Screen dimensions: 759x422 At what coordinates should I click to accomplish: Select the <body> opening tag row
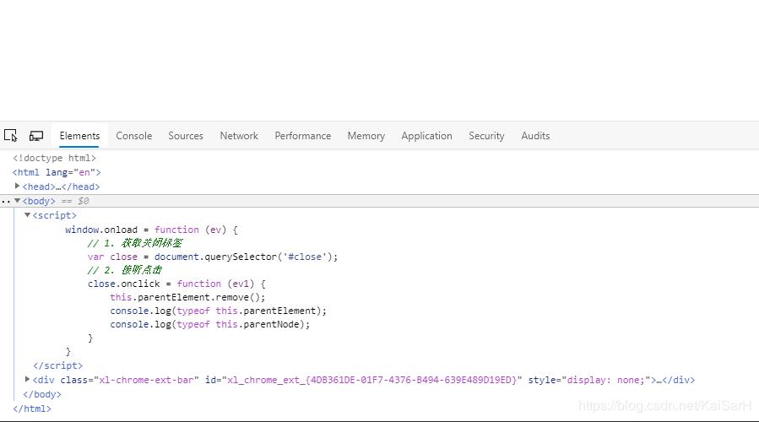(380, 201)
